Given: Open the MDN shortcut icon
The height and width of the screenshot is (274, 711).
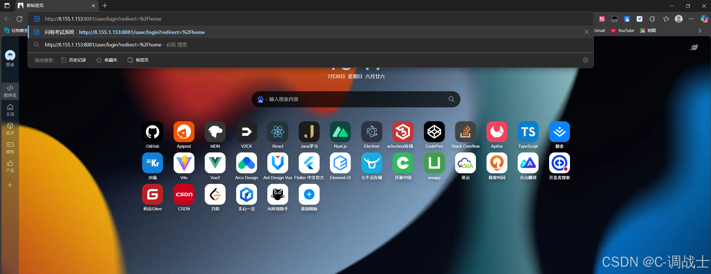Looking at the screenshot, I should pyautogui.click(x=215, y=132).
